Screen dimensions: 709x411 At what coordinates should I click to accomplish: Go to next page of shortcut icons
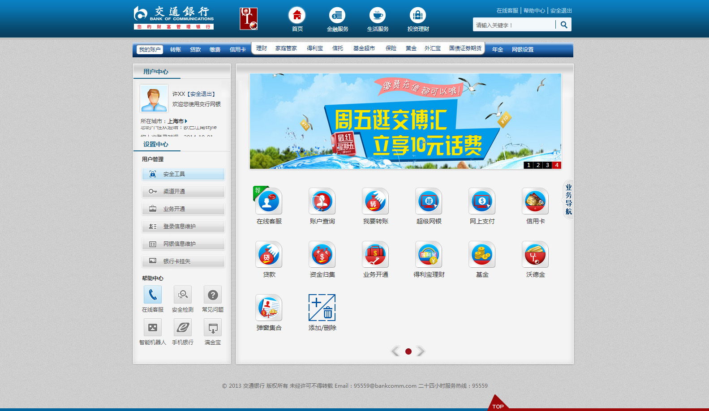click(421, 351)
